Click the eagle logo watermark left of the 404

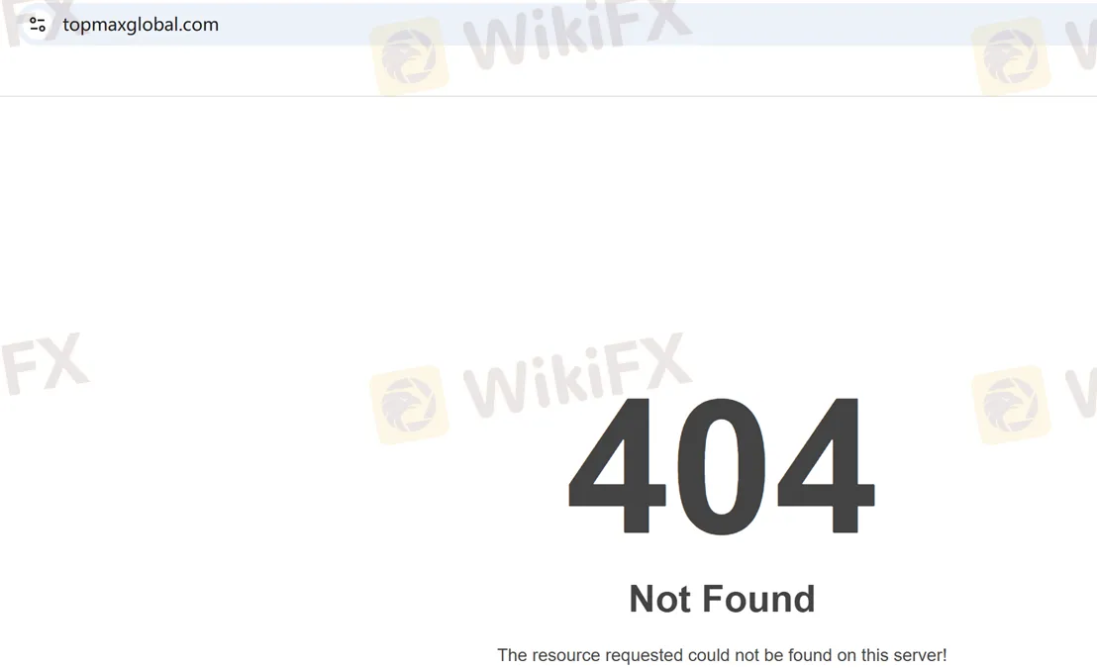tap(409, 405)
